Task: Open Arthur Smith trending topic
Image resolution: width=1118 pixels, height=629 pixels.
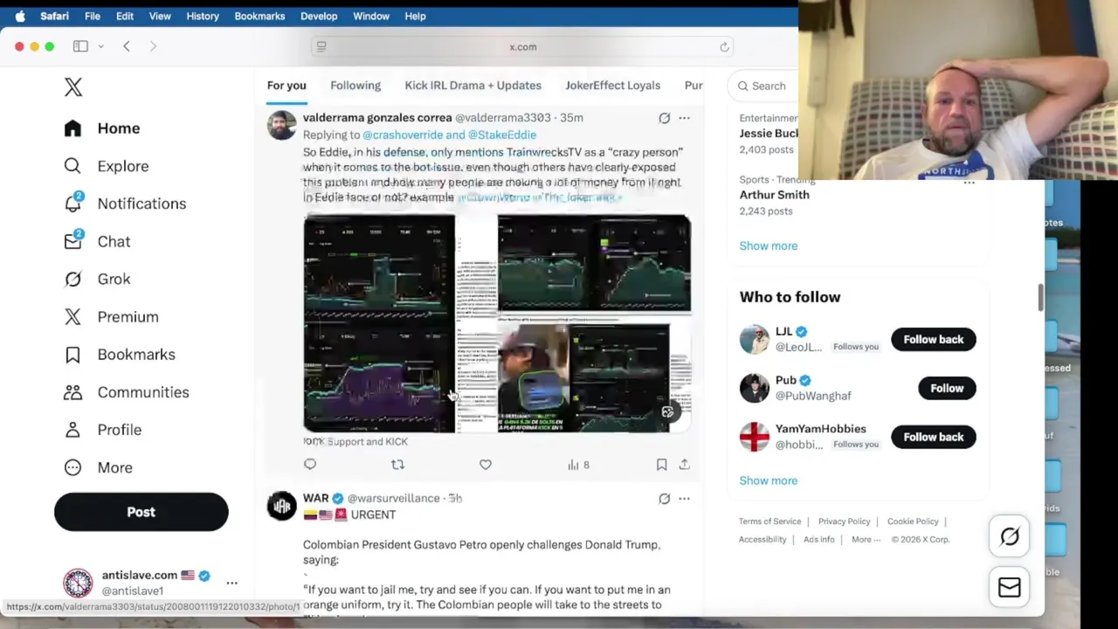Action: coord(774,195)
